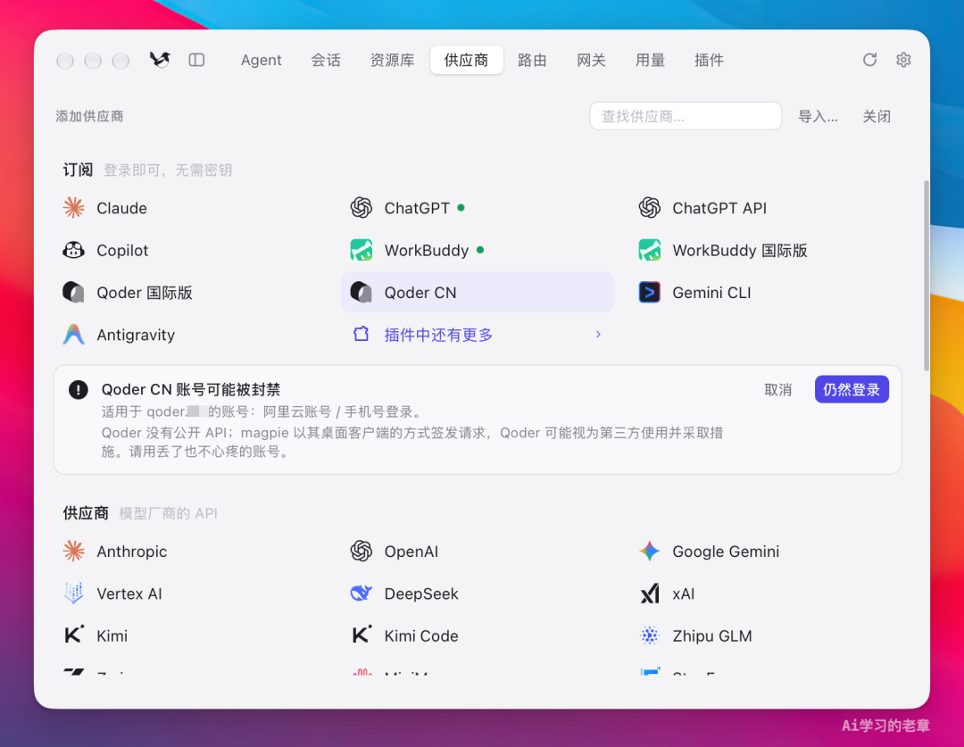Viewport: 964px width, 747px height.
Task: Open the 会话 tab
Action: point(326,60)
